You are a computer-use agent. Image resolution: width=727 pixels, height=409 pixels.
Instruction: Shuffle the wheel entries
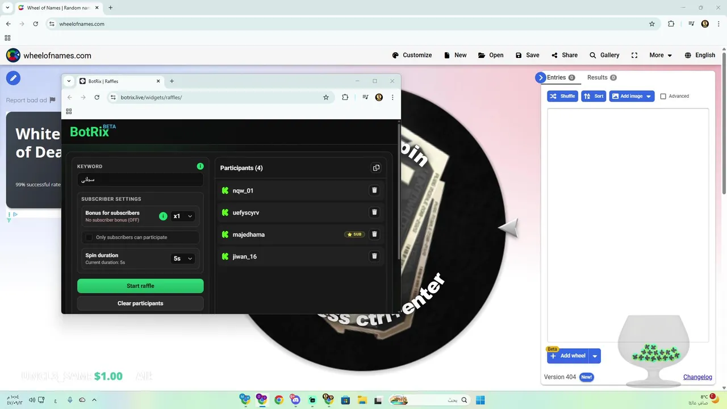562,96
